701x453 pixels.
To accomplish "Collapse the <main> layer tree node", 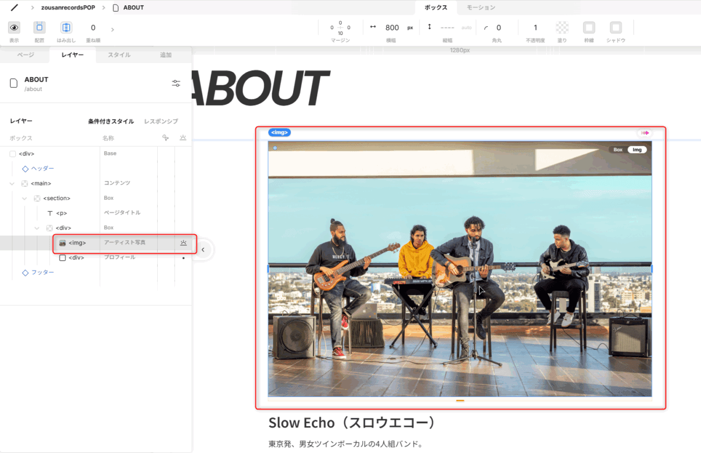I will [13, 183].
